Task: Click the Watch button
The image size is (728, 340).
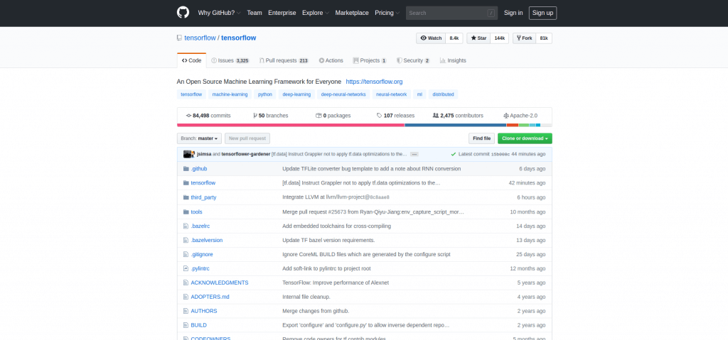Action: click(x=431, y=38)
